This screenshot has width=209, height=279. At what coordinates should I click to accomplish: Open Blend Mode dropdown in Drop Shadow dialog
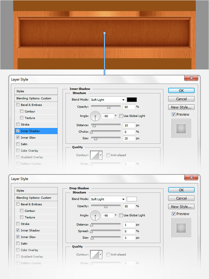pyautogui.click(x=108, y=199)
